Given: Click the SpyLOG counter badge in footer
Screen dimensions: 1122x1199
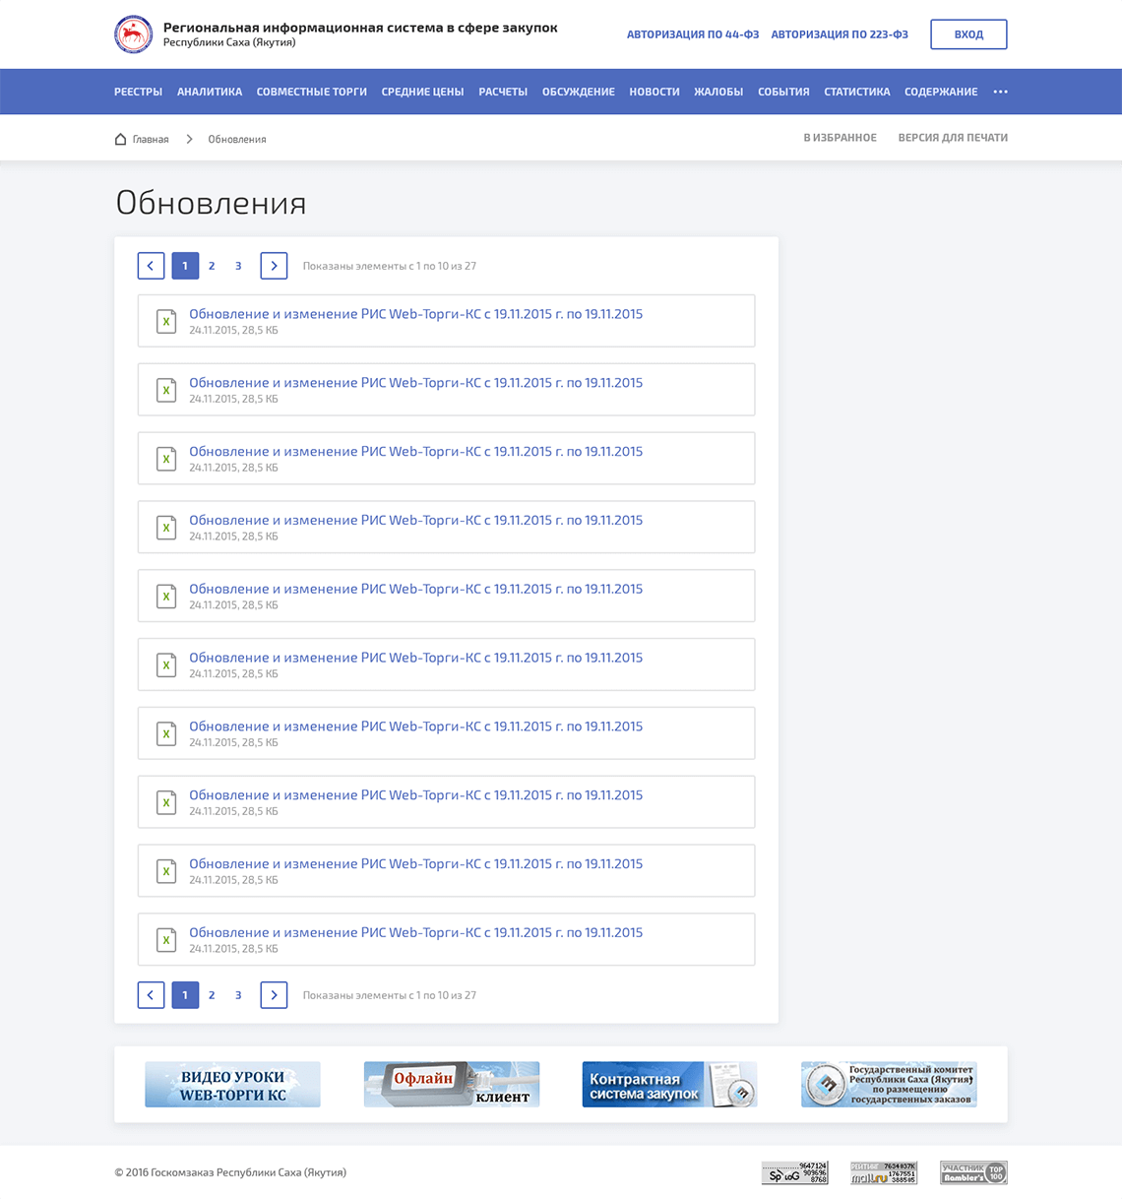Looking at the screenshot, I should click(x=794, y=1172).
